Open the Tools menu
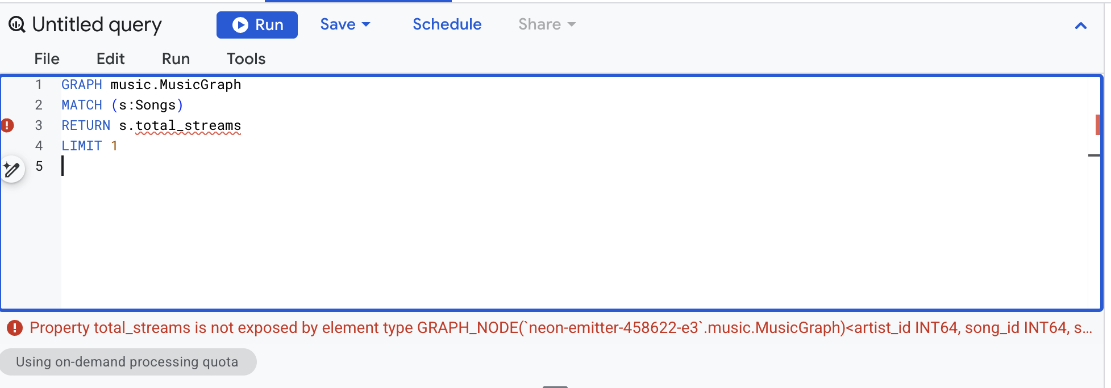The height and width of the screenshot is (388, 1111). point(246,59)
